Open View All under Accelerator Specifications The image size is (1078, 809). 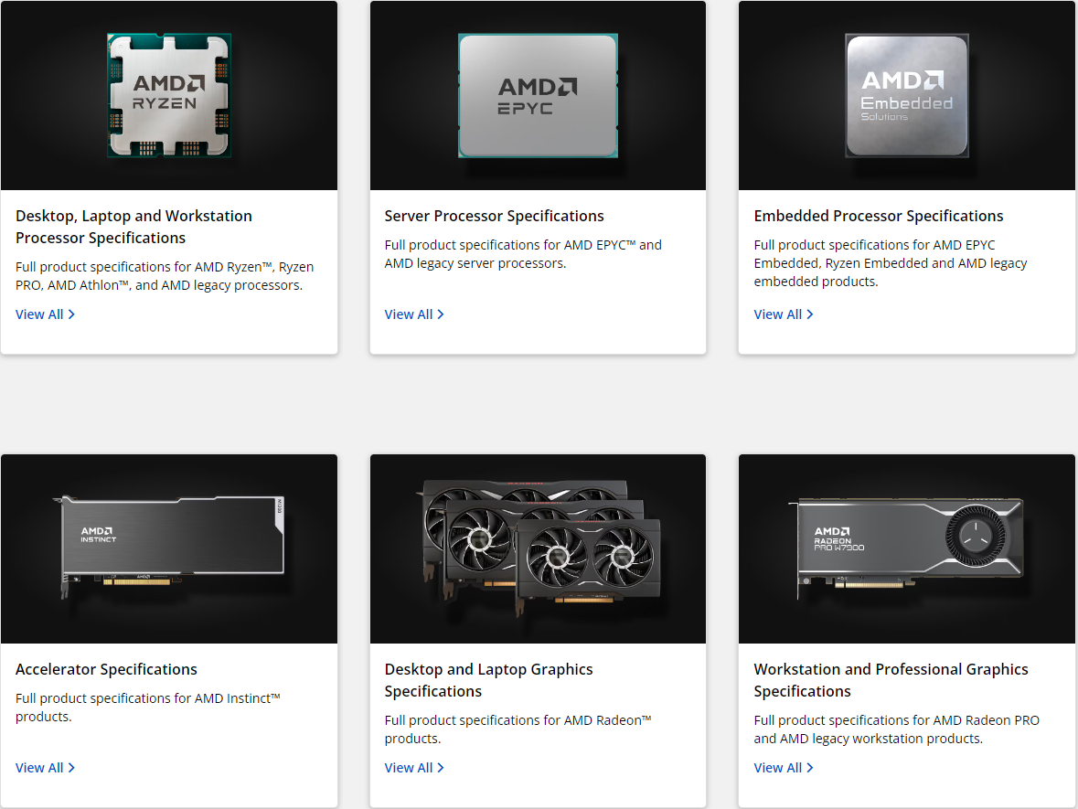coord(46,768)
